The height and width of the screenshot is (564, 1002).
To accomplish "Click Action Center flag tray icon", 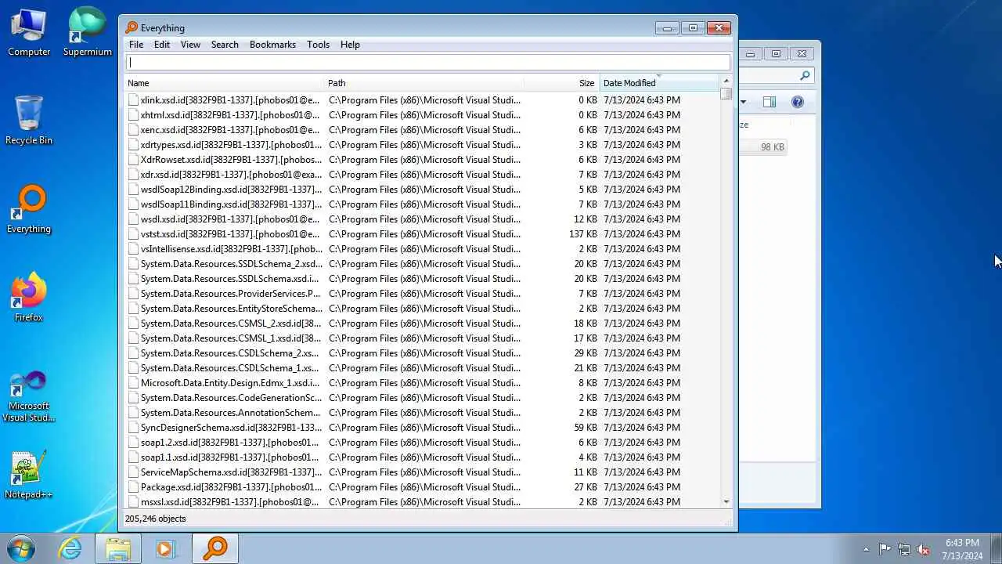I will pos(885,549).
